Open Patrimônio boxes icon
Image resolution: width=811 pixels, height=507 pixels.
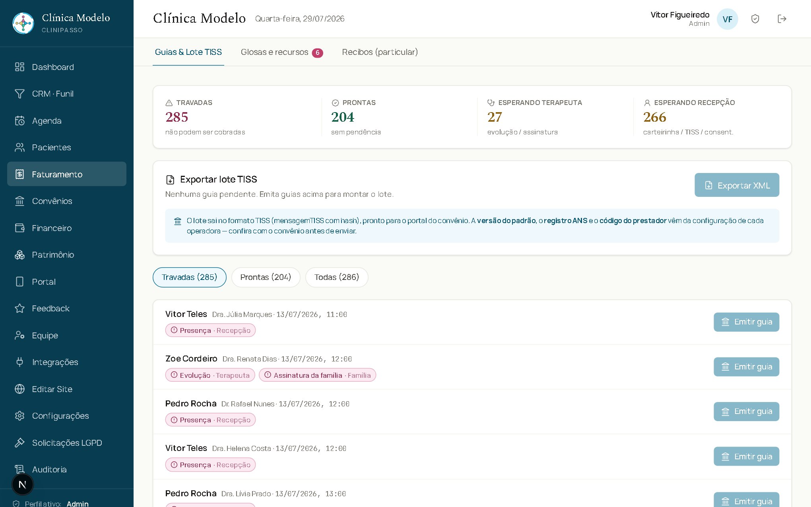(19, 255)
